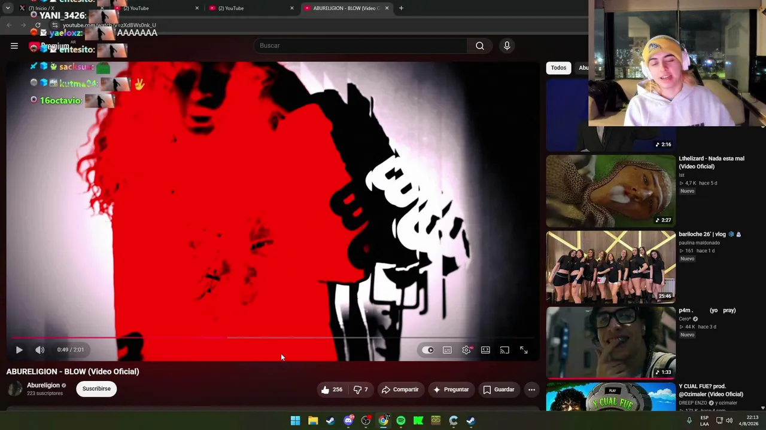The image size is (766, 430).
Task: Expand the browser tab search dropdown
Action: [x=8, y=8]
